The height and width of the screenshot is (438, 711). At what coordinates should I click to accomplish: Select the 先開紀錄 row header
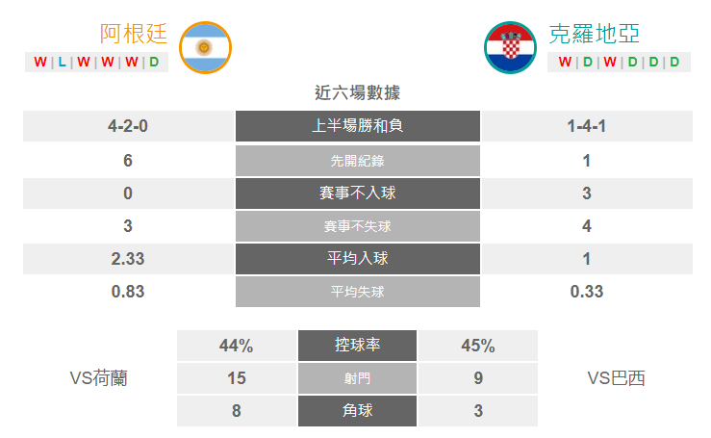pos(357,161)
